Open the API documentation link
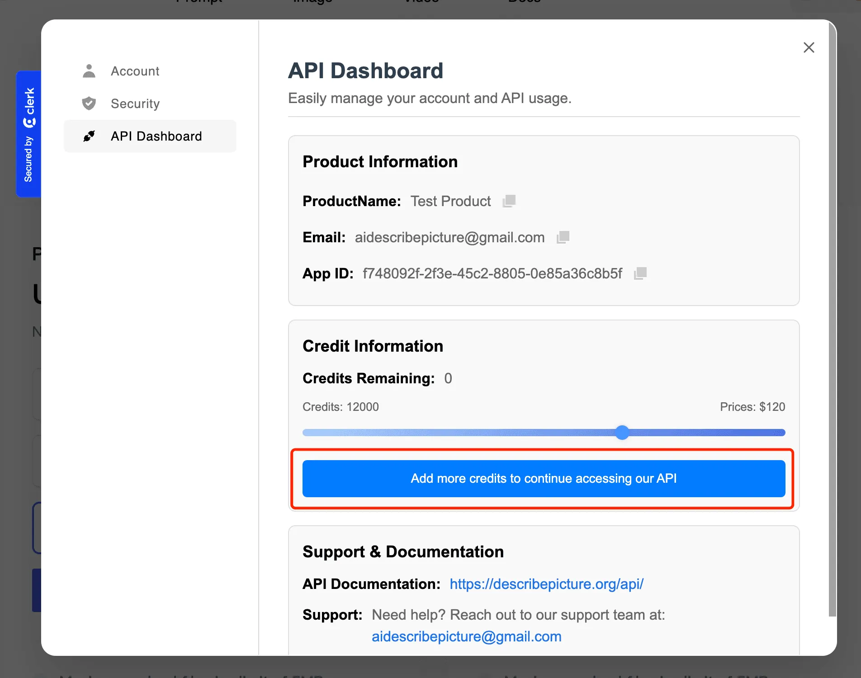Image resolution: width=861 pixels, height=678 pixels. point(546,584)
